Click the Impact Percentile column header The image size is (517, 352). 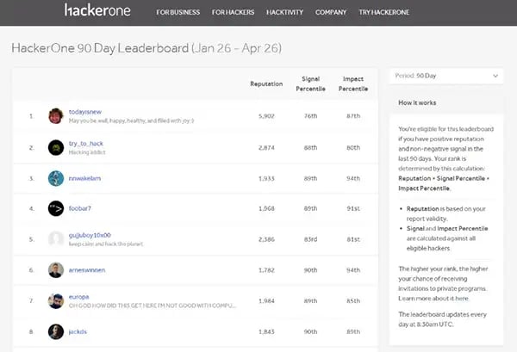click(352, 83)
